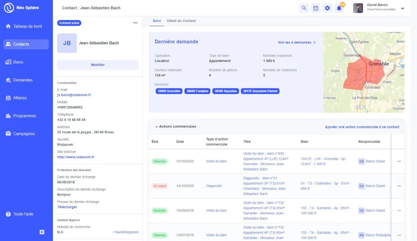
Task: Click the Extranet activé badge
Action: click(69, 23)
